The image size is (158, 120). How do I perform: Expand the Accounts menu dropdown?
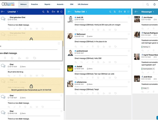click(61, 4)
